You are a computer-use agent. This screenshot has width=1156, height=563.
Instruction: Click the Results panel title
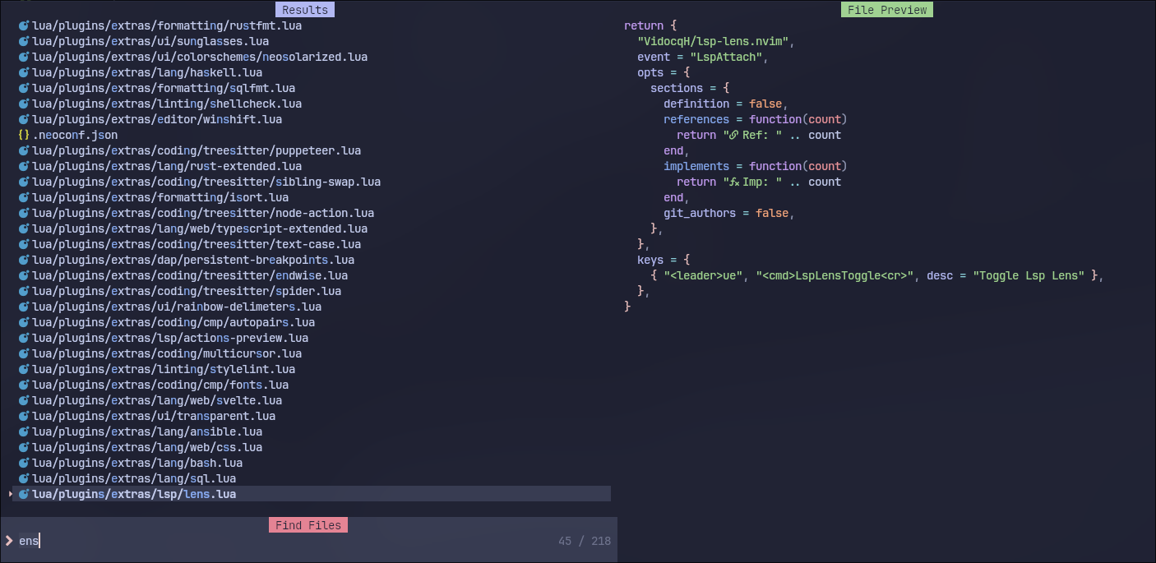click(x=304, y=9)
